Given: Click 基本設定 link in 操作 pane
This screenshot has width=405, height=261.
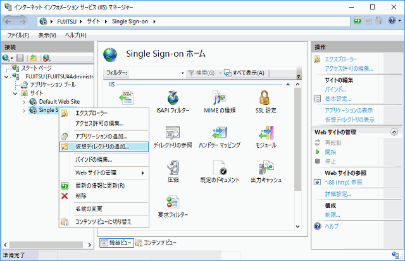Looking at the screenshot, I should click(338, 99).
